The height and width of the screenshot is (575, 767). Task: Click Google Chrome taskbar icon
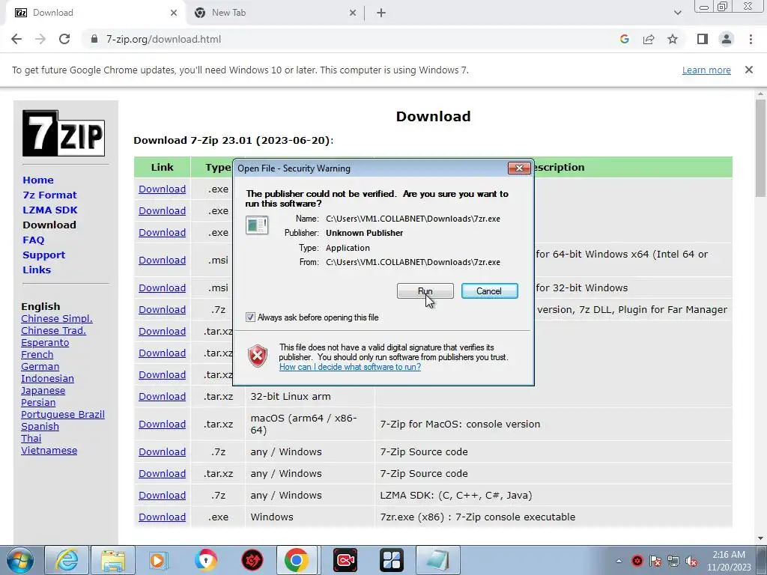pyautogui.click(x=297, y=560)
